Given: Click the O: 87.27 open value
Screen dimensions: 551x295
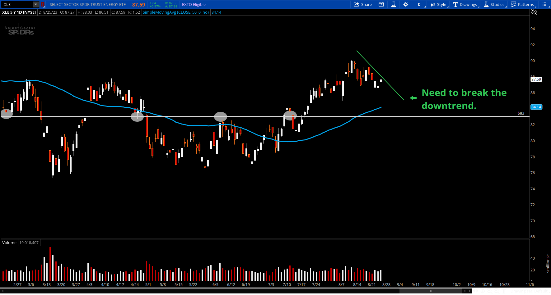Looking at the screenshot, I should pyautogui.click(x=67, y=12).
